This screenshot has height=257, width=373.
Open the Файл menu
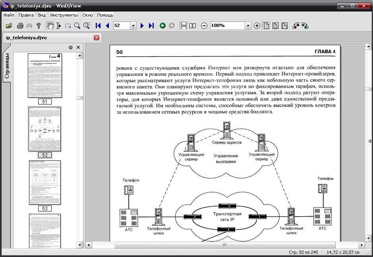click(x=9, y=15)
